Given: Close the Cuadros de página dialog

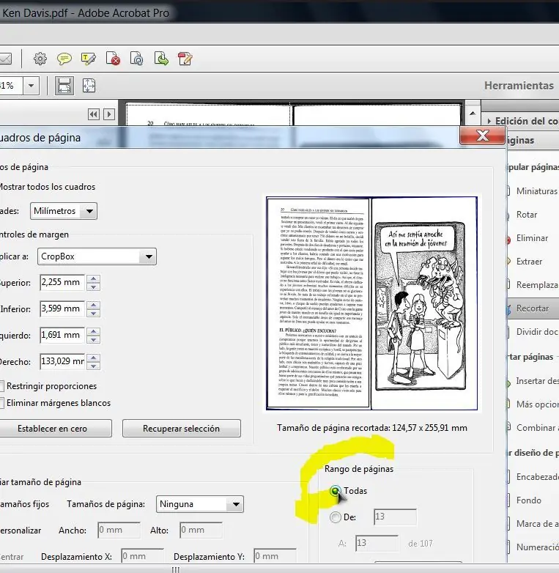Looking at the screenshot, I should click(483, 136).
